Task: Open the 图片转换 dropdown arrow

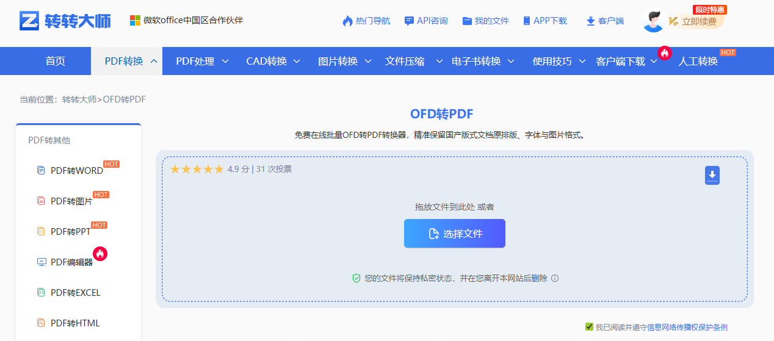Action: 368,61
